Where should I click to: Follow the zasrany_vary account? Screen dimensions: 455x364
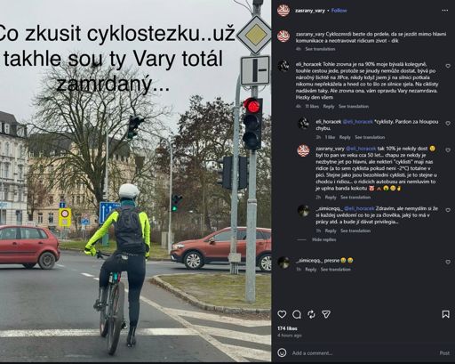(x=339, y=11)
